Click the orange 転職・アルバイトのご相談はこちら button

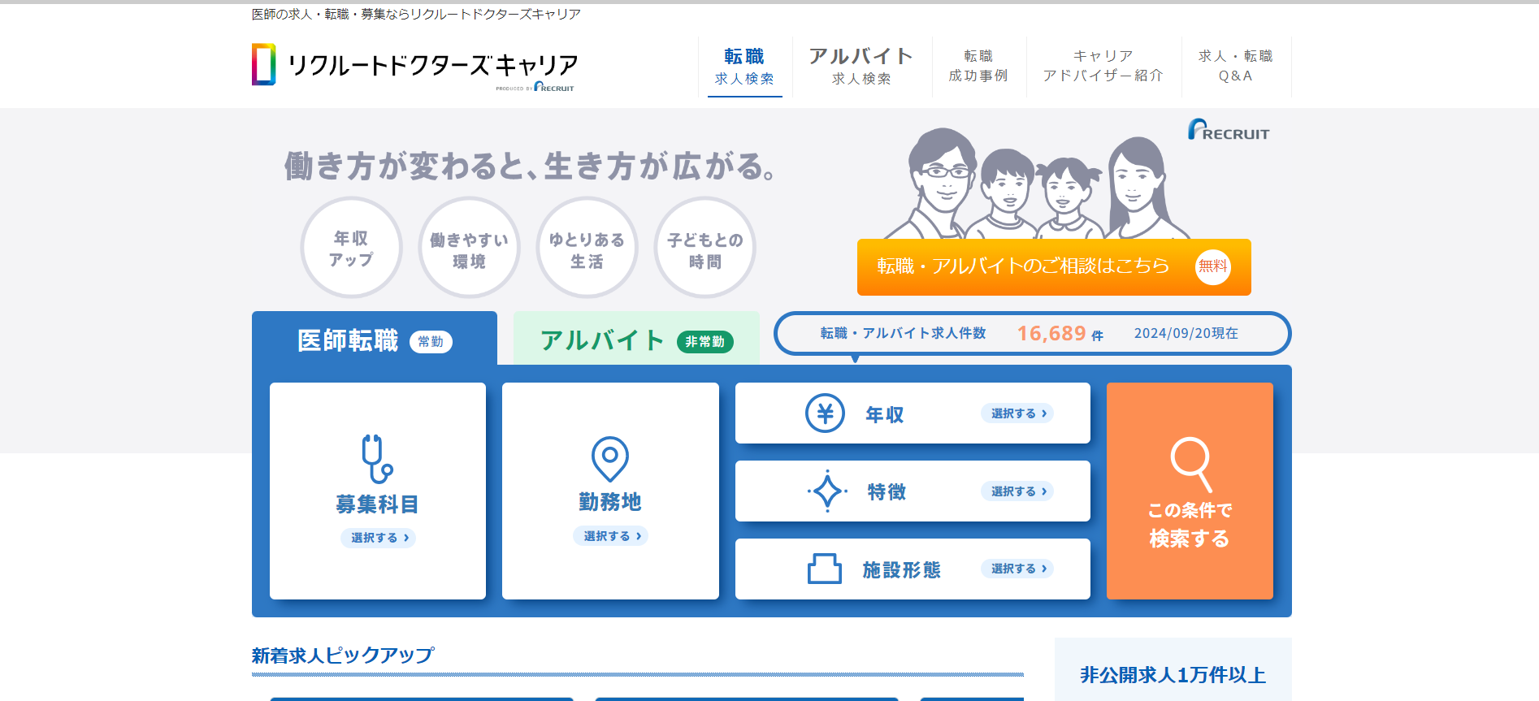point(1053,266)
